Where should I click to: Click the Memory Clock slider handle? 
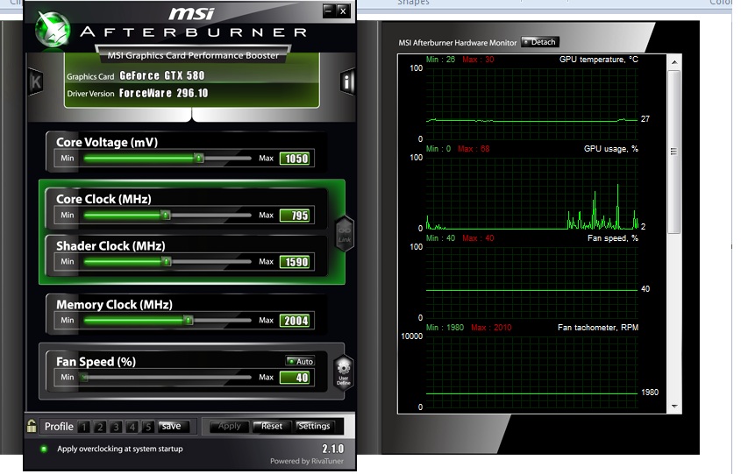(x=188, y=320)
